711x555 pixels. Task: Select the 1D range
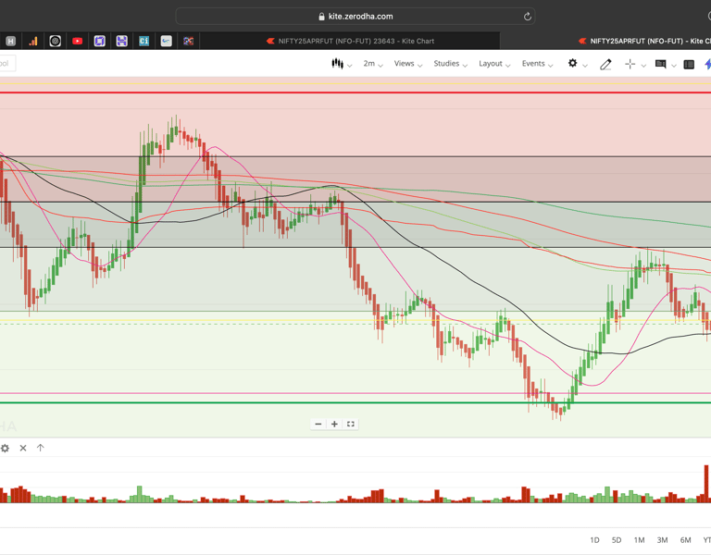click(594, 540)
